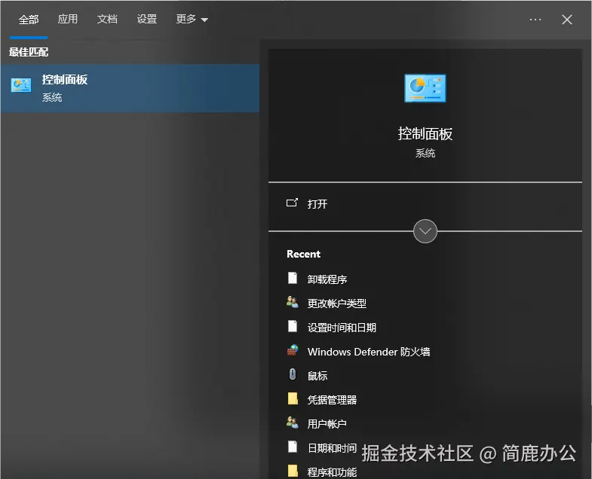Open recent item 更改帐户类型

point(337,304)
